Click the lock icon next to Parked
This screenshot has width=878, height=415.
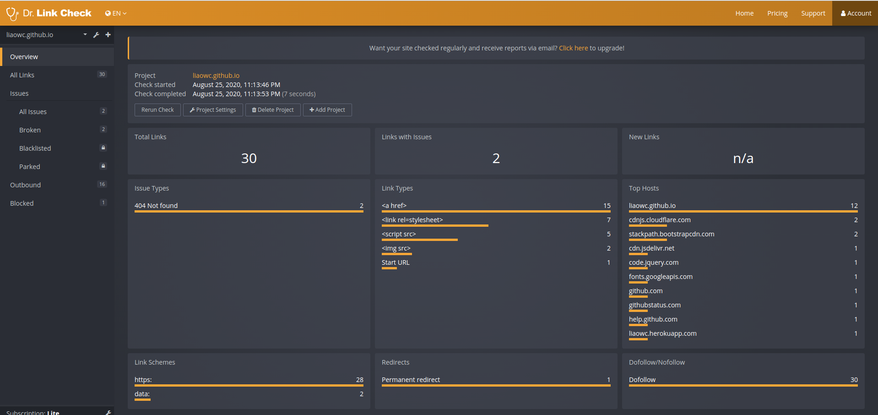(x=103, y=166)
